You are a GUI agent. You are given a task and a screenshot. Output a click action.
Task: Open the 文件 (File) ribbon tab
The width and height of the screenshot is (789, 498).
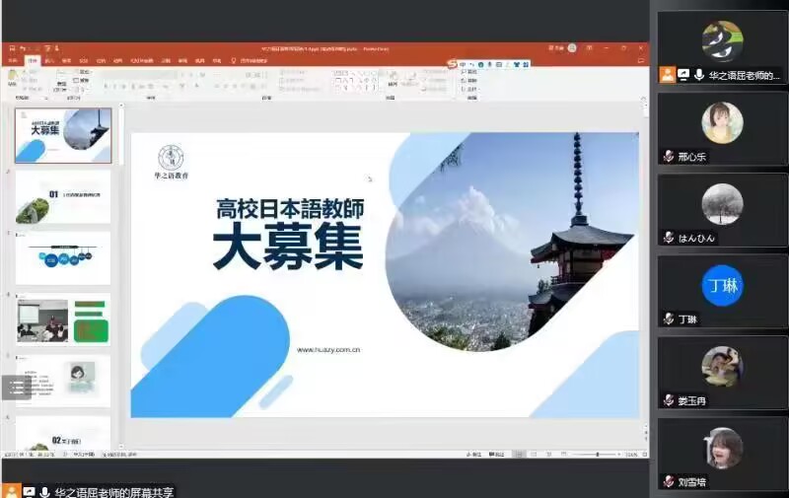tap(12, 60)
